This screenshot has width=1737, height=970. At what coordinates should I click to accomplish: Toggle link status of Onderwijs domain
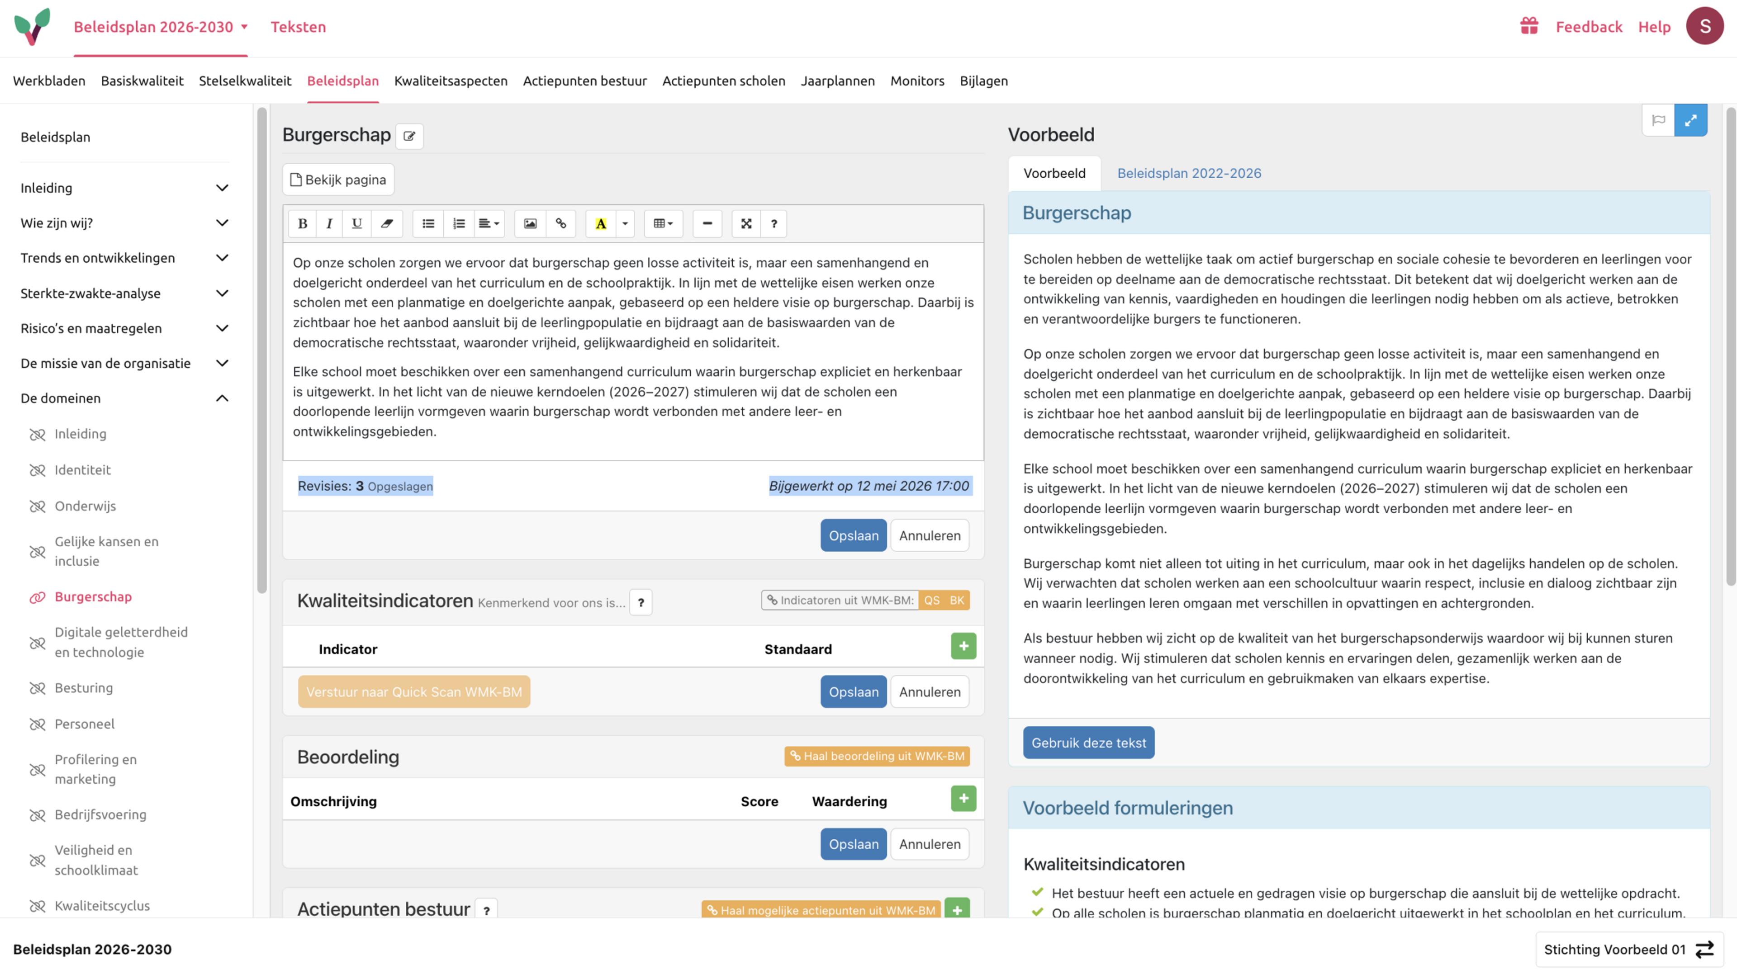(x=38, y=506)
